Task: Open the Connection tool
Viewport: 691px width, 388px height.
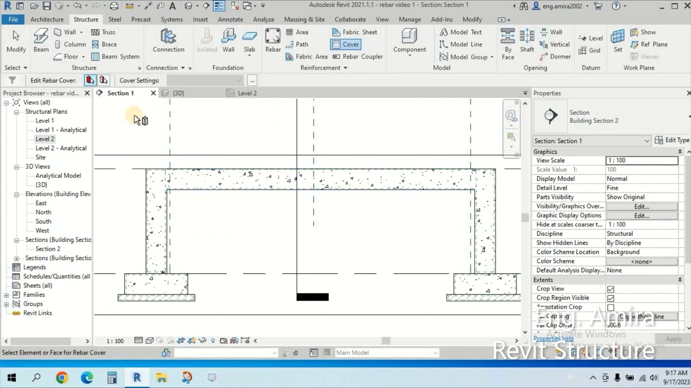Action: pyautogui.click(x=168, y=41)
